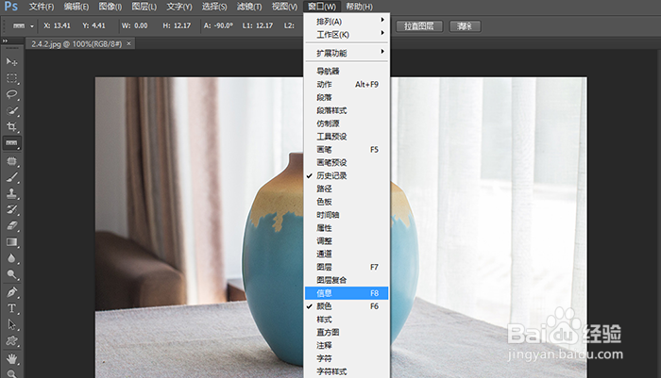Open the 文字(Y) menu
Image resolution: width=661 pixels, height=378 pixels.
179,7
